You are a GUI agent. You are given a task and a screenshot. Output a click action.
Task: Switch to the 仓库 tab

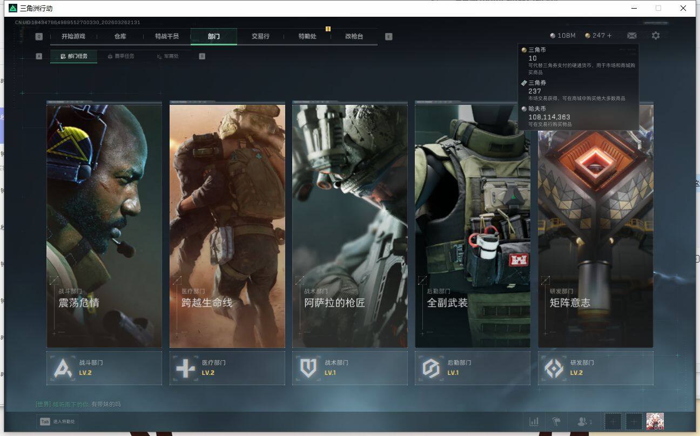[x=120, y=36]
